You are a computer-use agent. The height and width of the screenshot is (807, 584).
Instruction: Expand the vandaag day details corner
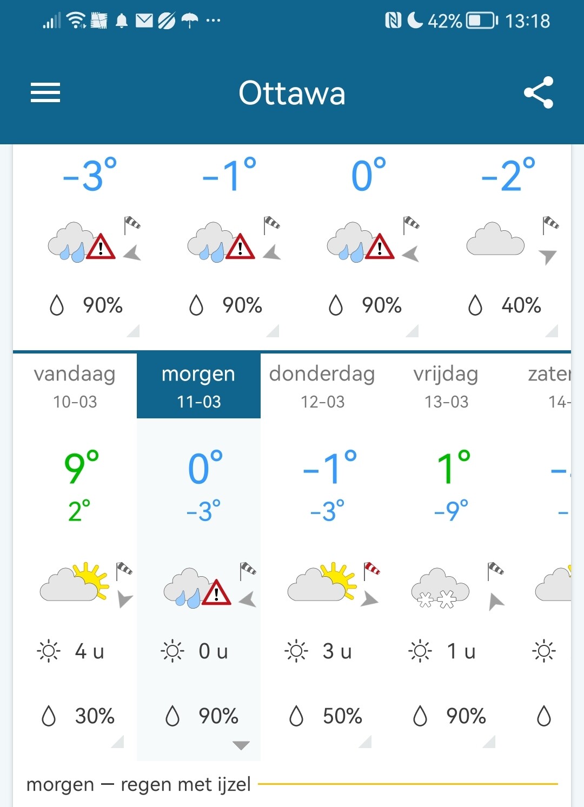point(118,742)
